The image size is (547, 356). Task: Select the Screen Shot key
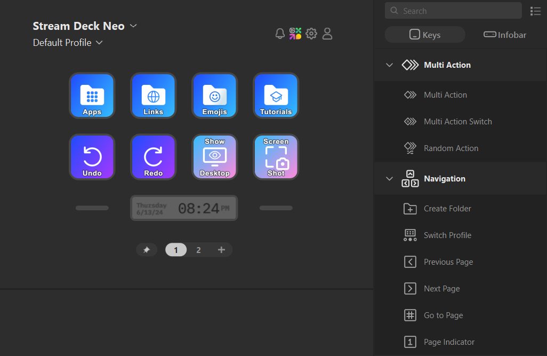click(x=276, y=157)
